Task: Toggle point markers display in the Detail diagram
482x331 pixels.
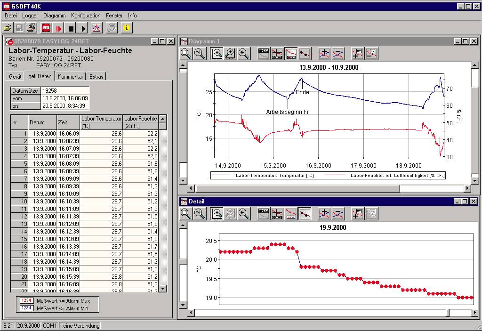Action: coord(304,213)
